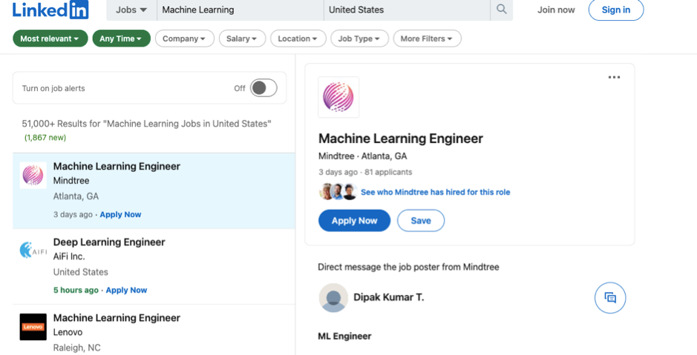The width and height of the screenshot is (697, 355).
Task: Click the "5 hours ago" posting time
Action: tap(76, 290)
